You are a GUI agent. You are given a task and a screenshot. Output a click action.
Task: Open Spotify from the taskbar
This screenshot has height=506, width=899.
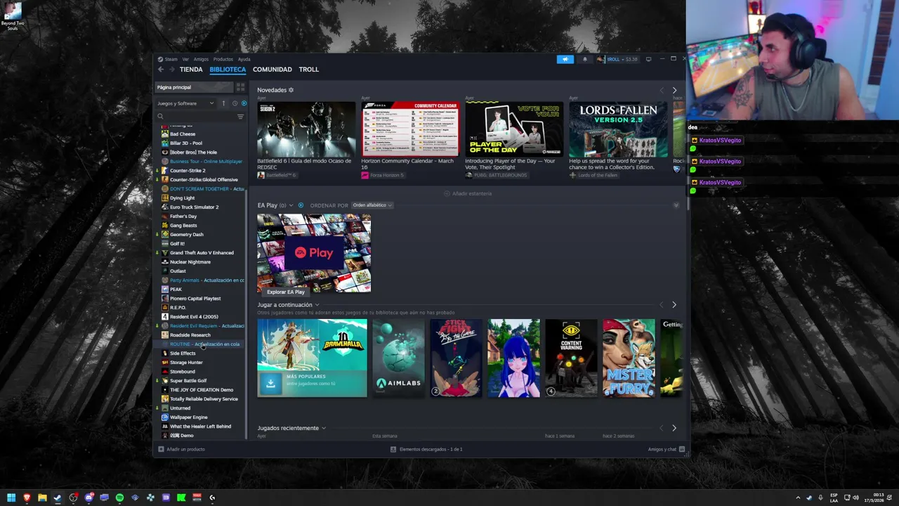point(119,498)
